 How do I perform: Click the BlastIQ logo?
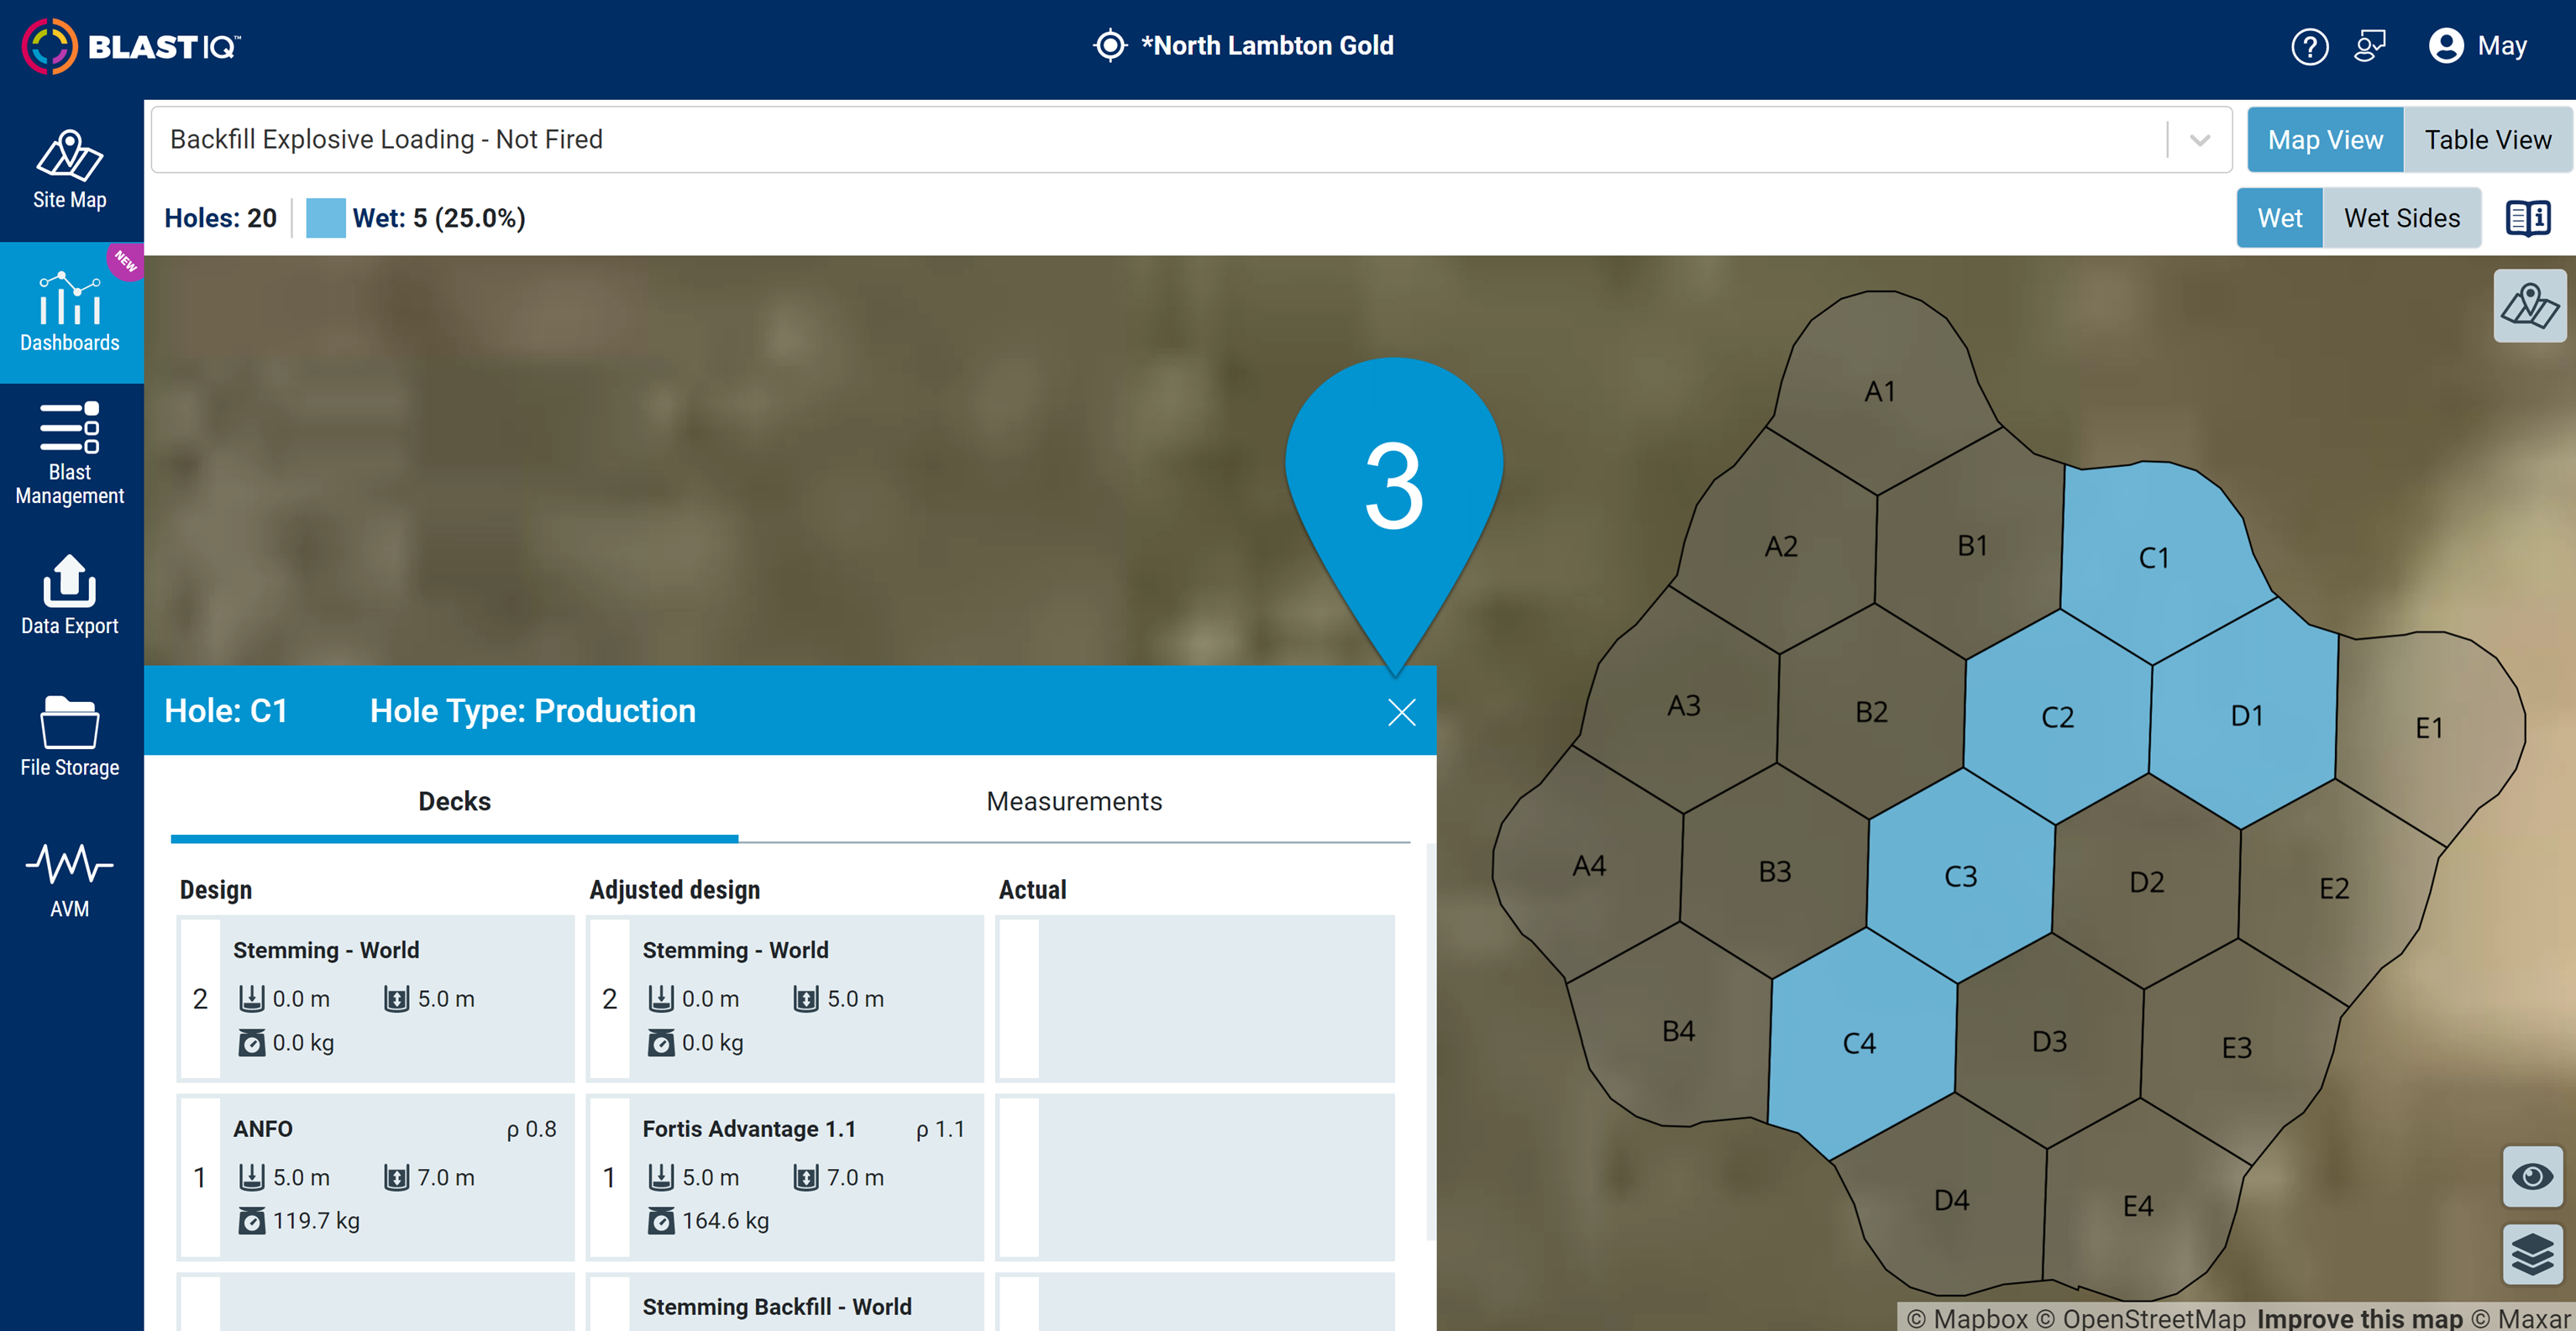(x=132, y=46)
